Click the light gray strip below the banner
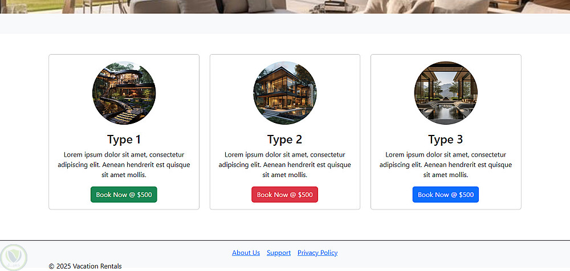The height and width of the screenshot is (271, 570). click(x=285, y=23)
